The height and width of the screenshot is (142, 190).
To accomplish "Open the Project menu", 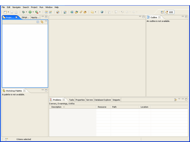I will [34, 7].
